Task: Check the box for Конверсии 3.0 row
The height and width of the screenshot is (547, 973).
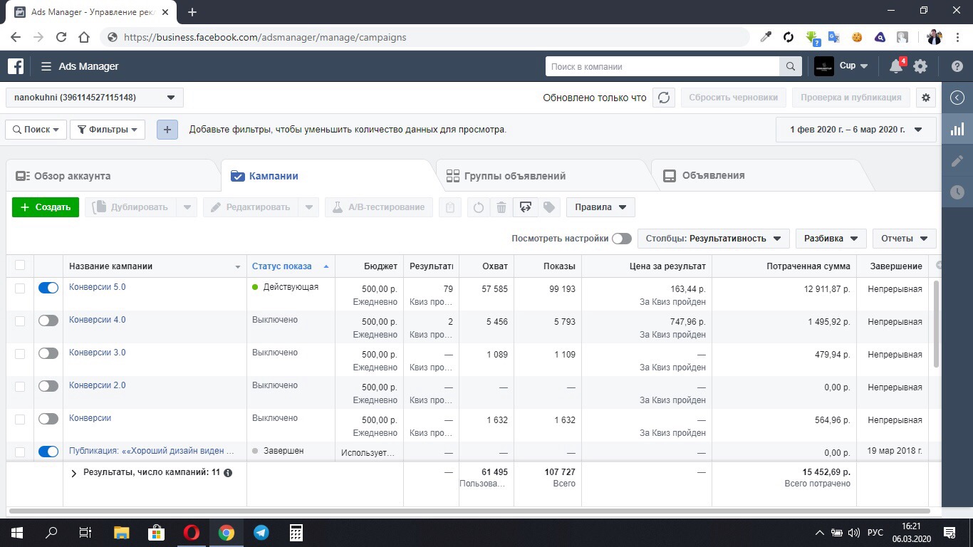Action: click(20, 354)
